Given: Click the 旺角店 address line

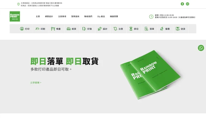Looking at the screenshot, I should [x=40, y=6].
